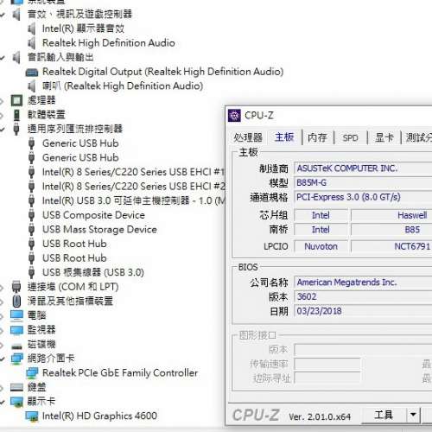Select the USB hub (USB 3.0) row
The height and width of the screenshot is (432, 432).
point(93,272)
